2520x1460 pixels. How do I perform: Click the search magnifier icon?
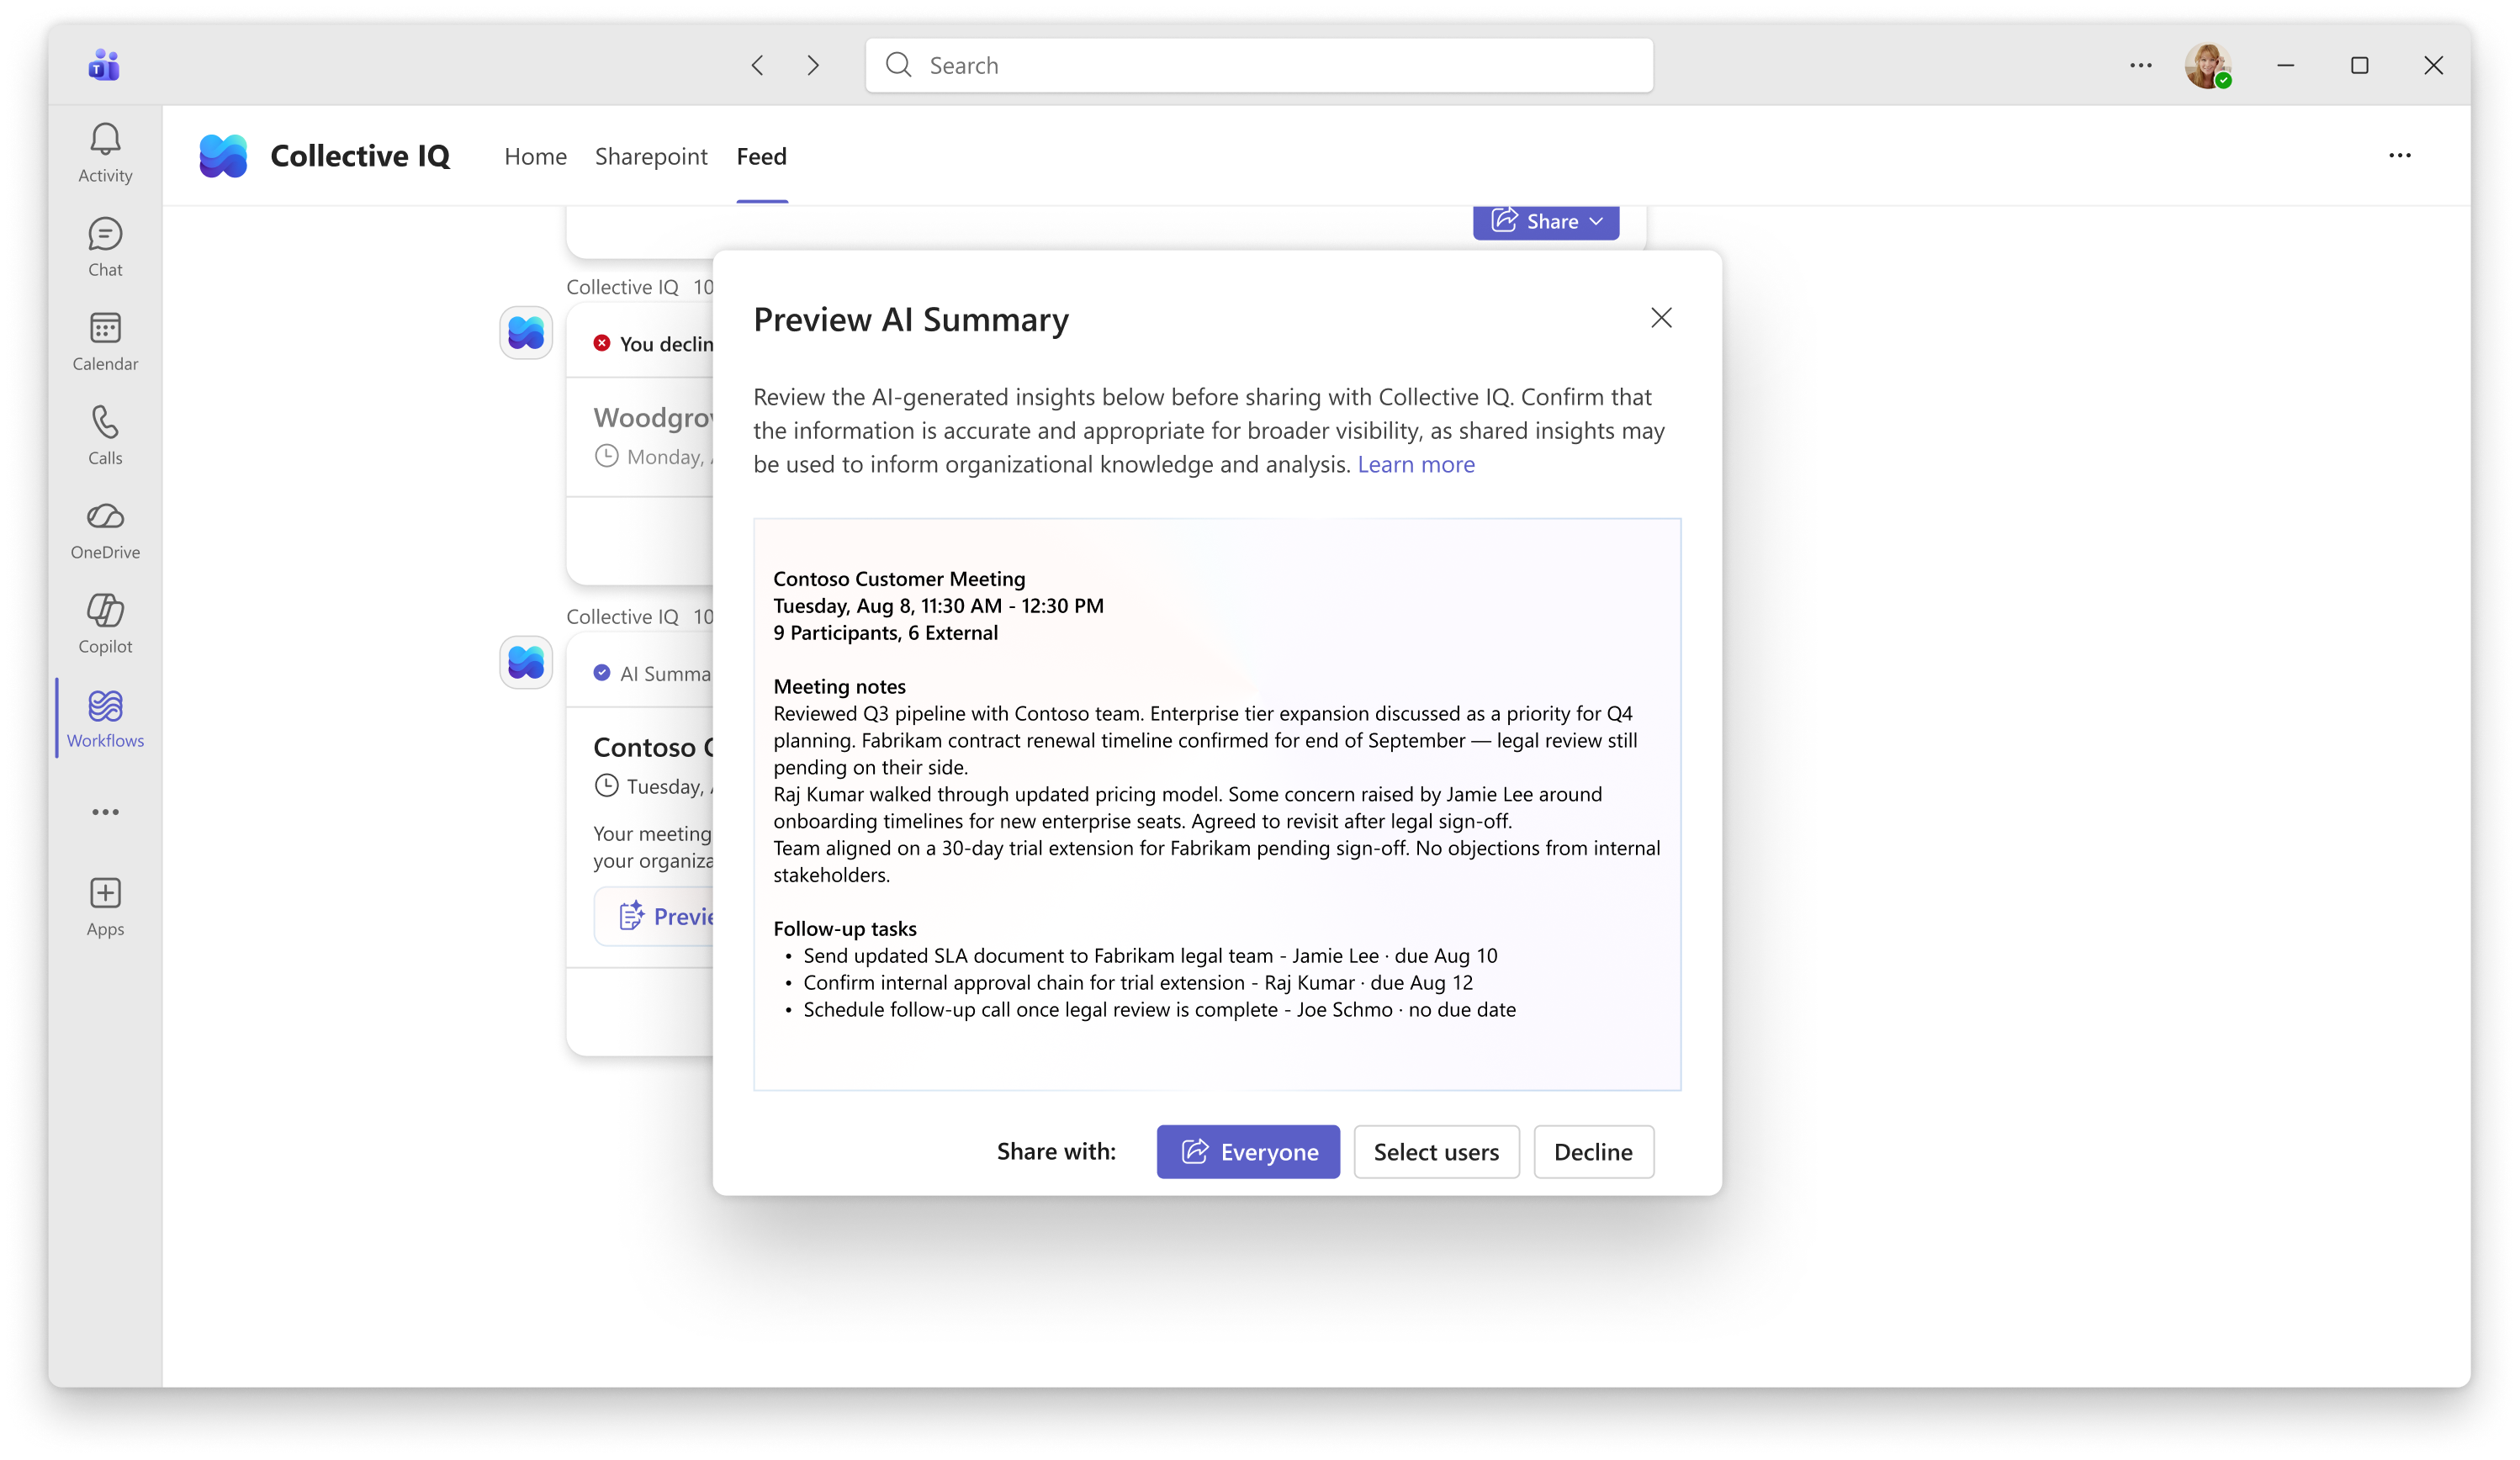click(x=899, y=65)
